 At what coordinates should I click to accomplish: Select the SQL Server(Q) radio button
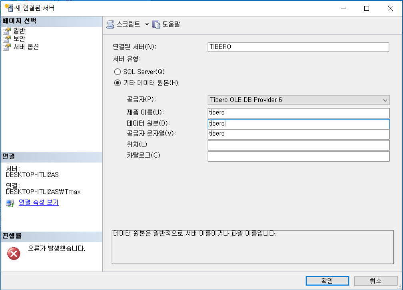pos(118,72)
